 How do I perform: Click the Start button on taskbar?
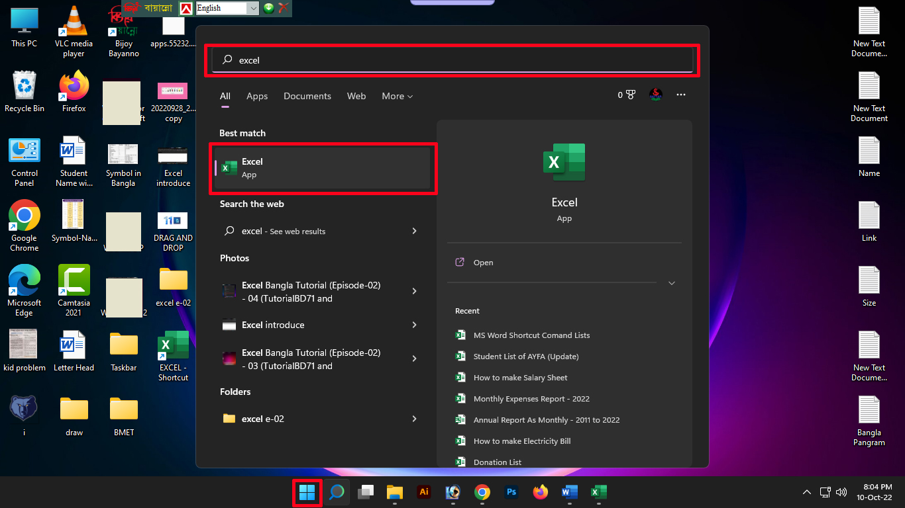[x=307, y=492]
